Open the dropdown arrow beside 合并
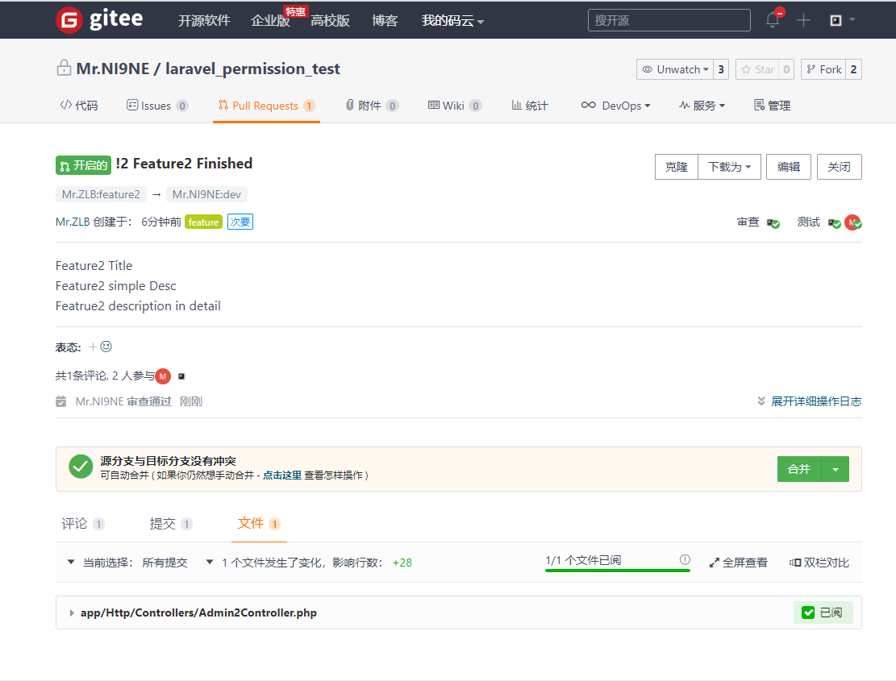896x681 pixels. tap(835, 469)
